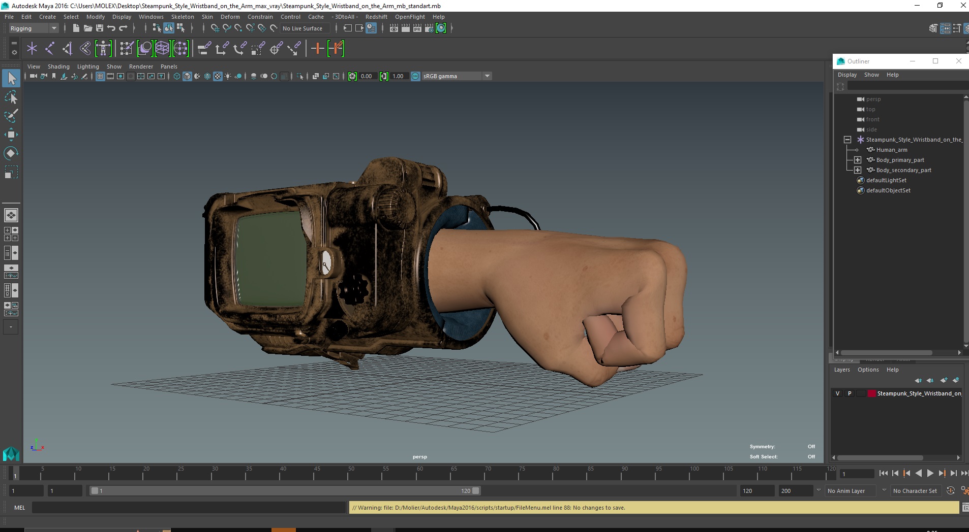Viewport: 969px width, 532px height.
Task: Click the Parent Constraint icon
Action: pos(204,49)
